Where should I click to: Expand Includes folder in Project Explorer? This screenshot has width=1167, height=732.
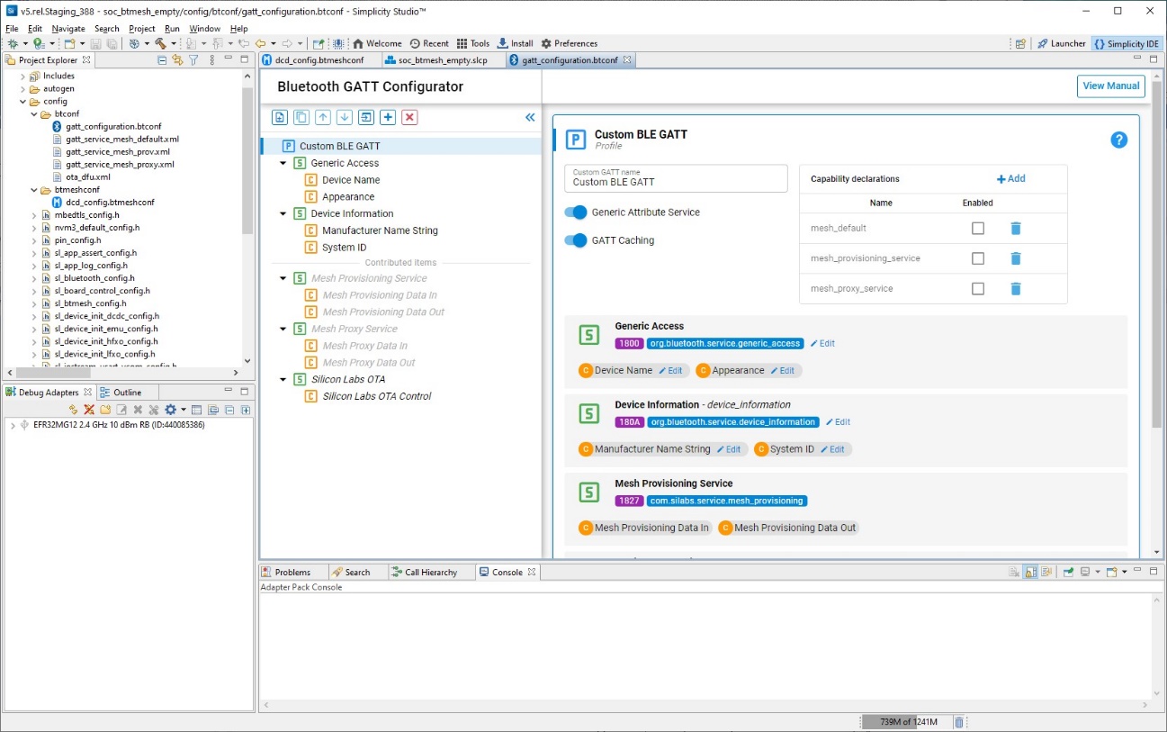tap(22, 77)
